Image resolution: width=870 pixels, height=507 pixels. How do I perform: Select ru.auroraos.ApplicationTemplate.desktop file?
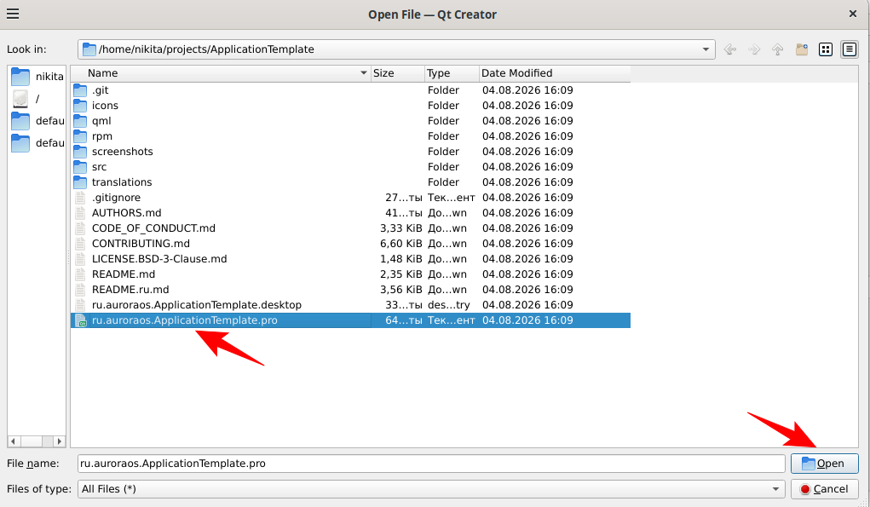pyautogui.click(x=197, y=305)
